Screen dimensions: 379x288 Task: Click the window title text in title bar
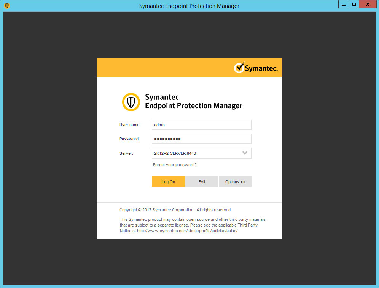189,6
